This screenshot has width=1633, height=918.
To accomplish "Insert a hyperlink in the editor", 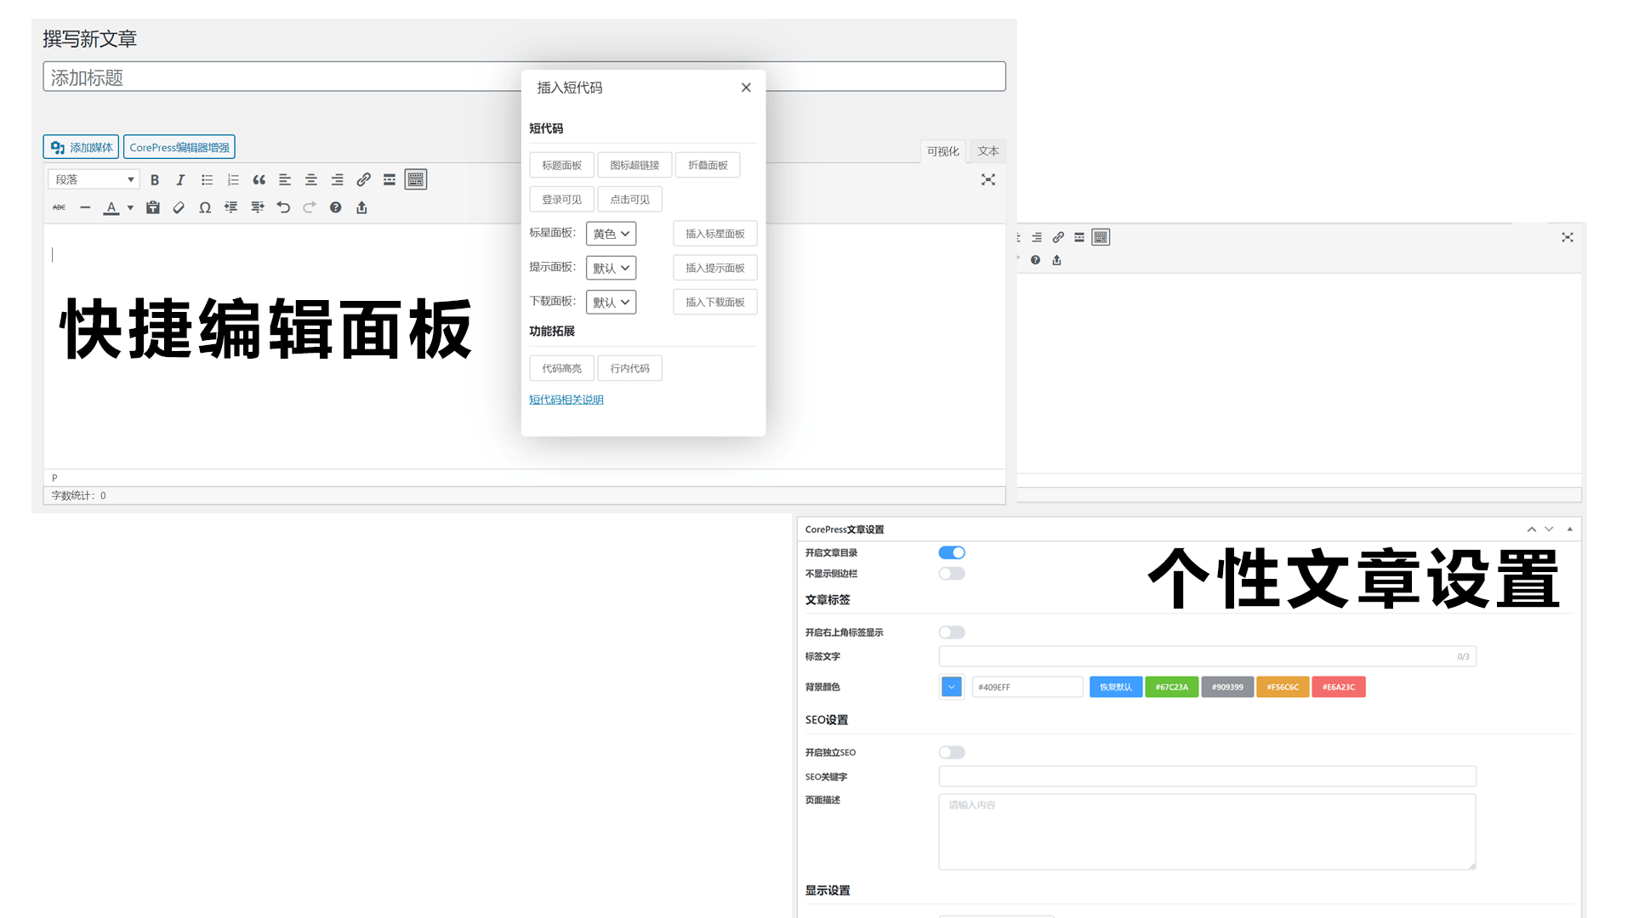I will (x=363, y=179).
